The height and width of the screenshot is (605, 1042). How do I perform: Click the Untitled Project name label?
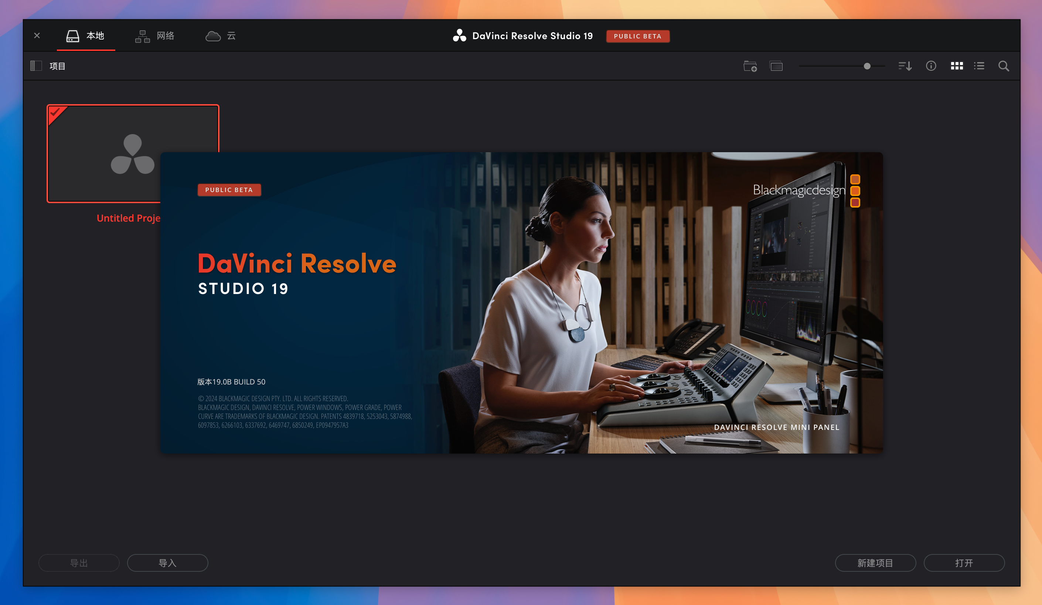(x=128, y=218)
